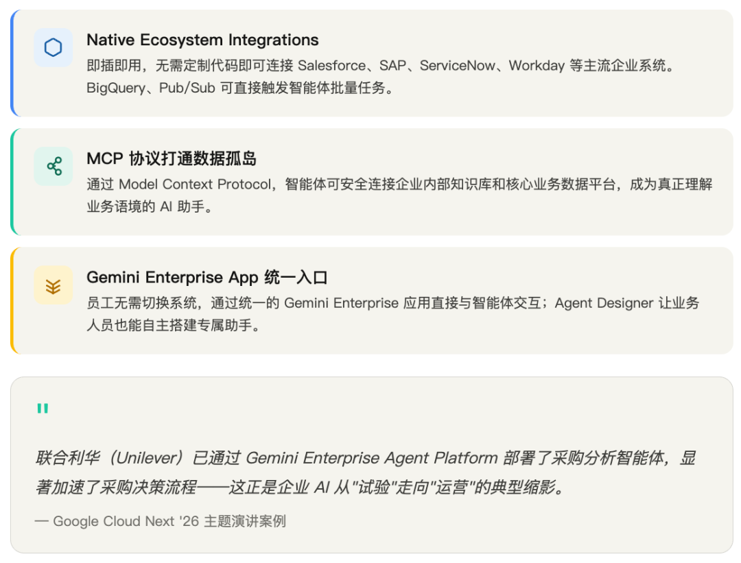
Task: Click the yellow double-chevron Gemini App icon
Action: 54,285
